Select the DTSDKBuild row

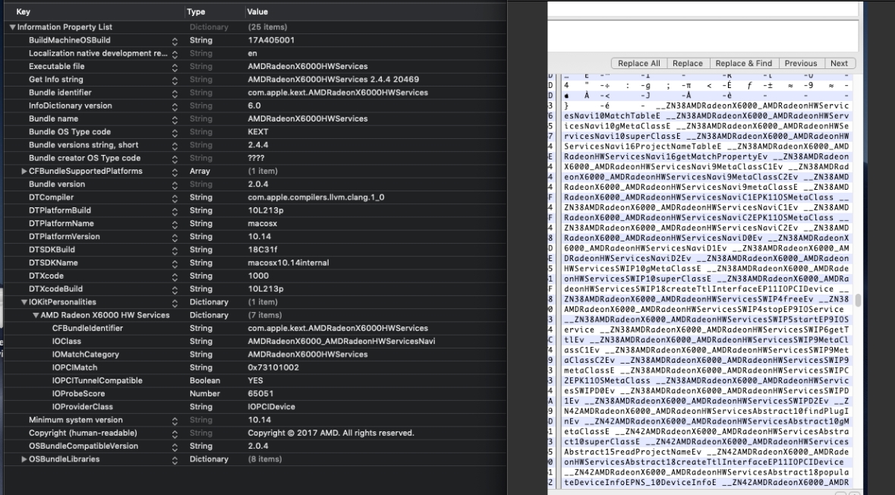pyautogui.click(x=255, y=250)
